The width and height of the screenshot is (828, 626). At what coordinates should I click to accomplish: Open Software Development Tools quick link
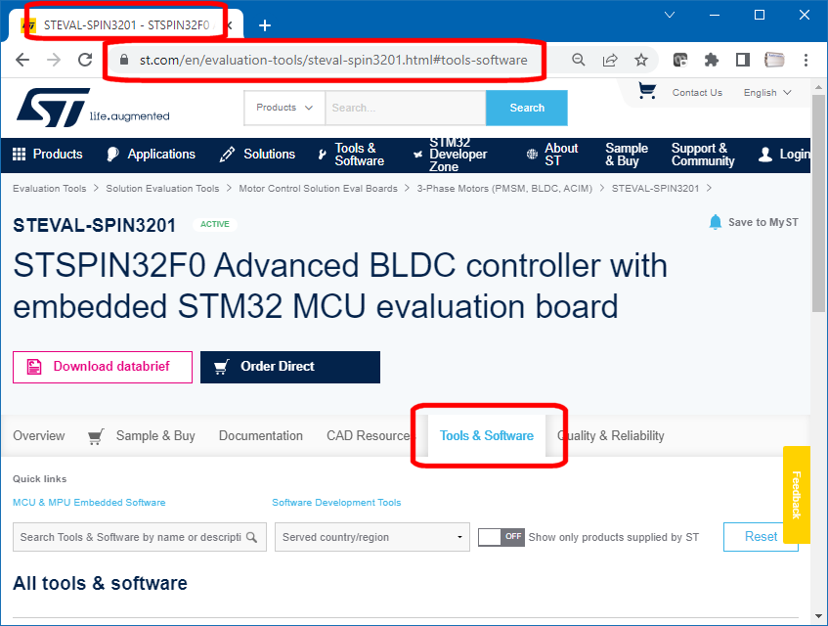tap(336, 503)
